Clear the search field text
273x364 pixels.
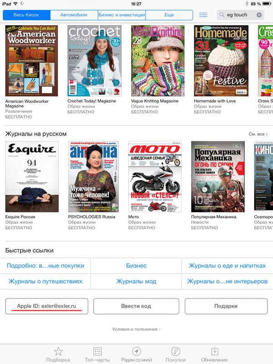tap(259, 15)
